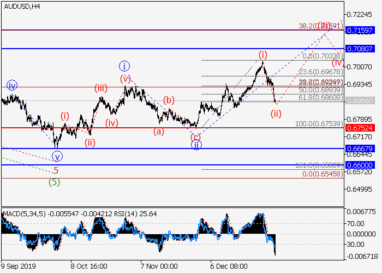Click the red (a) correction label
This screenshot has height=273, width=382.
coord(158,131)
